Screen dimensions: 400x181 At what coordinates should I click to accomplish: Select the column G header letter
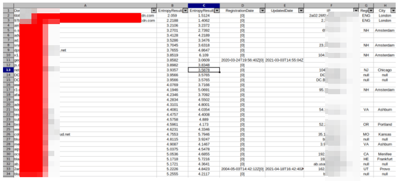(366, 4)
